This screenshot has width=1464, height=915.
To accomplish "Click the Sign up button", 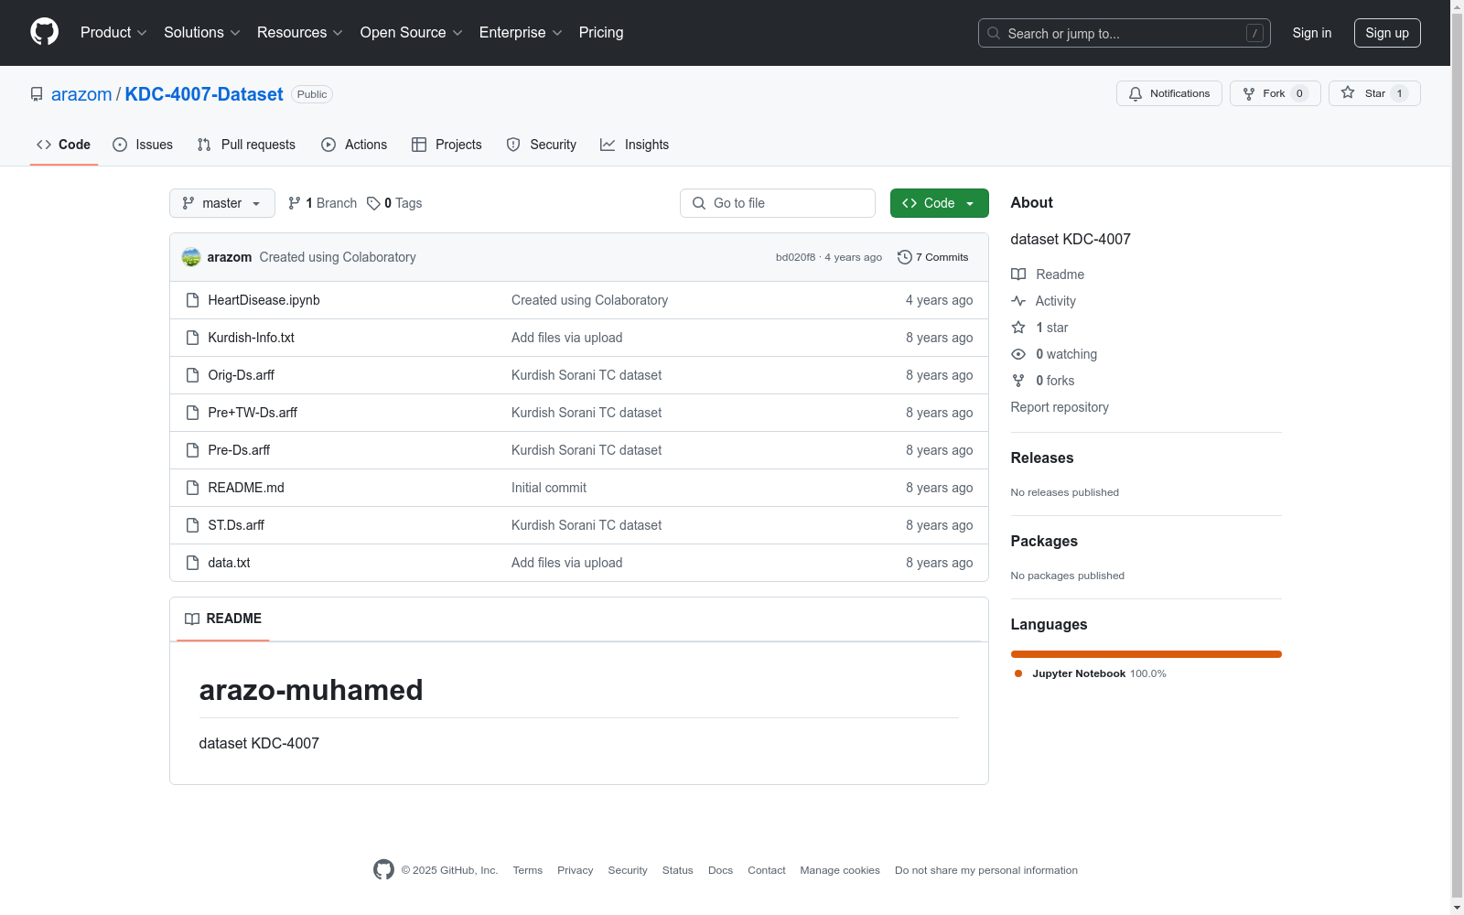I will pos(1387,33).
